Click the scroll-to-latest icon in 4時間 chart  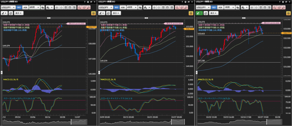(x=171, y=7)
